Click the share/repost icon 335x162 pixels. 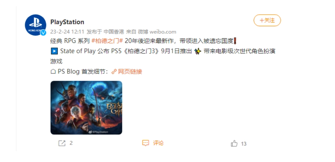(62, 143)
